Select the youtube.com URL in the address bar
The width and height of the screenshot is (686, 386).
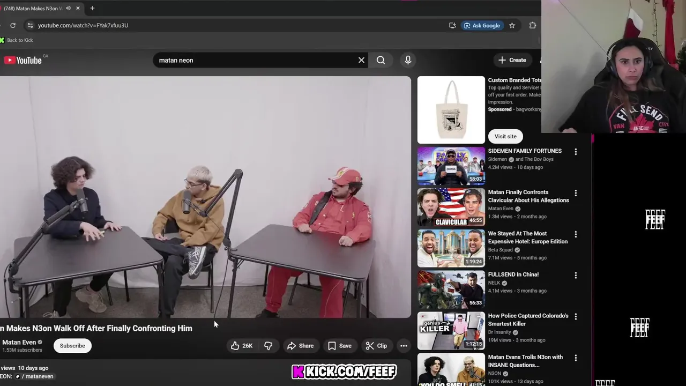point(83,25)
